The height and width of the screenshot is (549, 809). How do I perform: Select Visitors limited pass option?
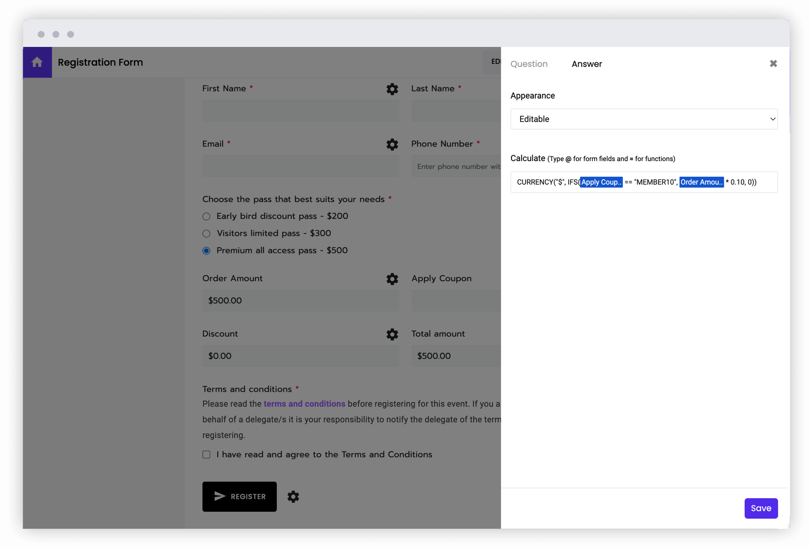point(207,234)
